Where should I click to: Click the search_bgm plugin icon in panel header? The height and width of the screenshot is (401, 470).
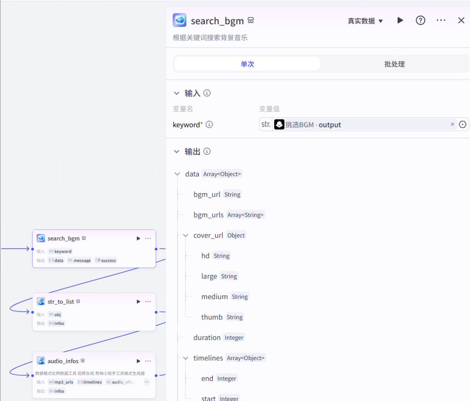click(180, 20)
